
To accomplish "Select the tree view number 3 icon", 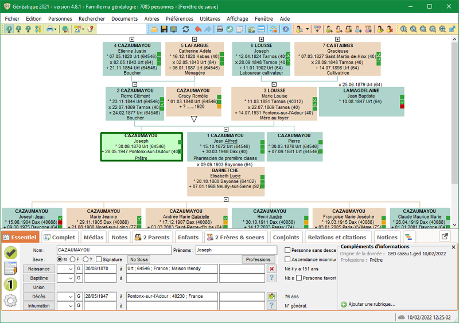I will tap(28, 29).
